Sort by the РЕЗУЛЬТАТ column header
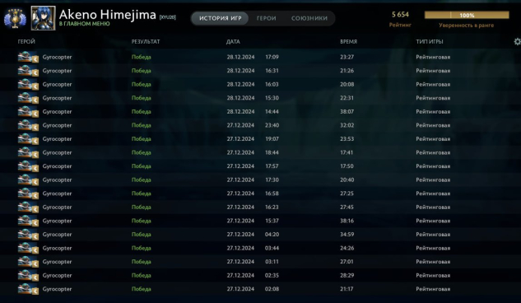 146,42
